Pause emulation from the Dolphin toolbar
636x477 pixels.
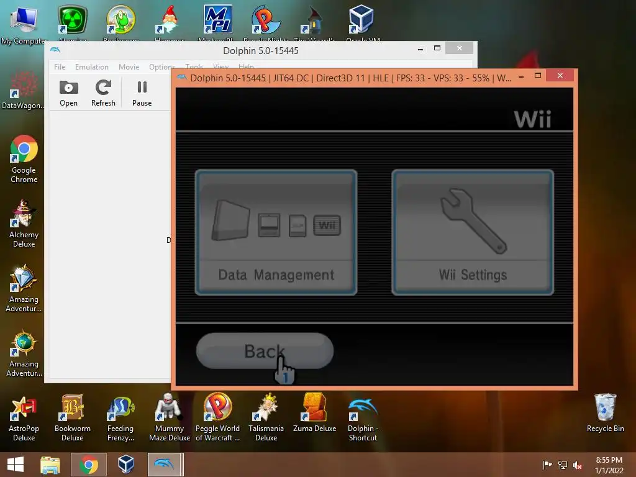tap(142, 93)
